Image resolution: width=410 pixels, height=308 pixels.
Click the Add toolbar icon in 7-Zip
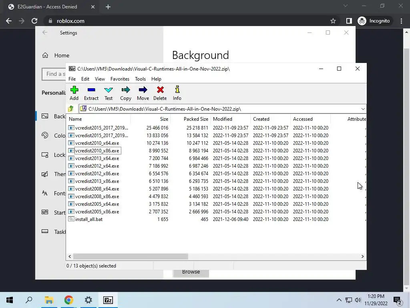click(x=74, y=90)
